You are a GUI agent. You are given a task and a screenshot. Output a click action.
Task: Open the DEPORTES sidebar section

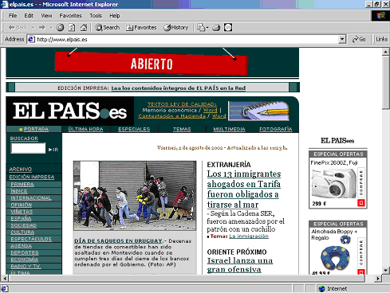25,252
